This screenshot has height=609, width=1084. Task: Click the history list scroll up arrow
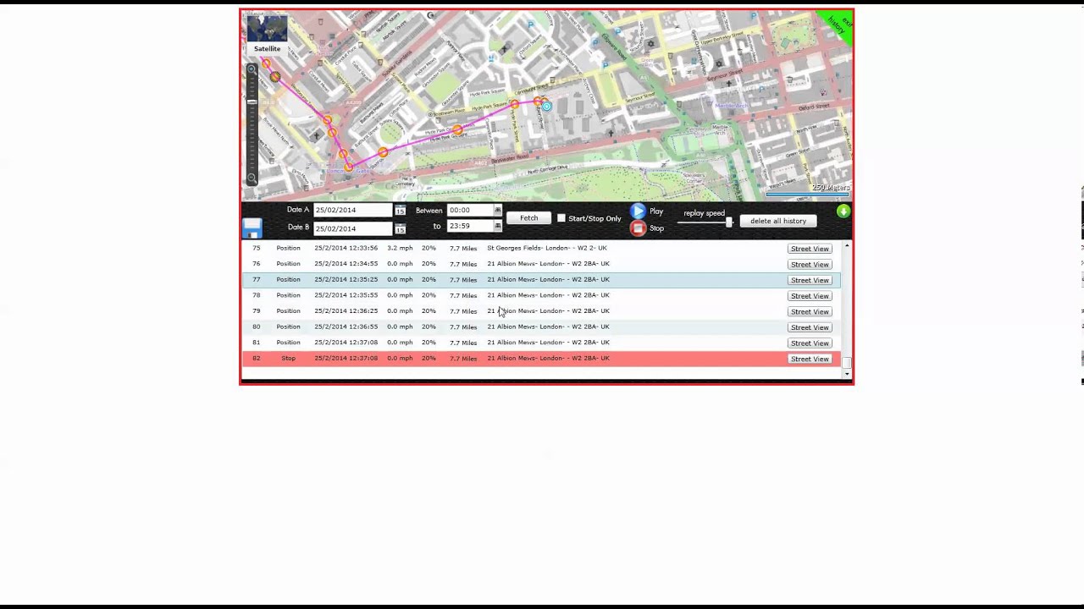pyautogui.click(x=847, y=246)
